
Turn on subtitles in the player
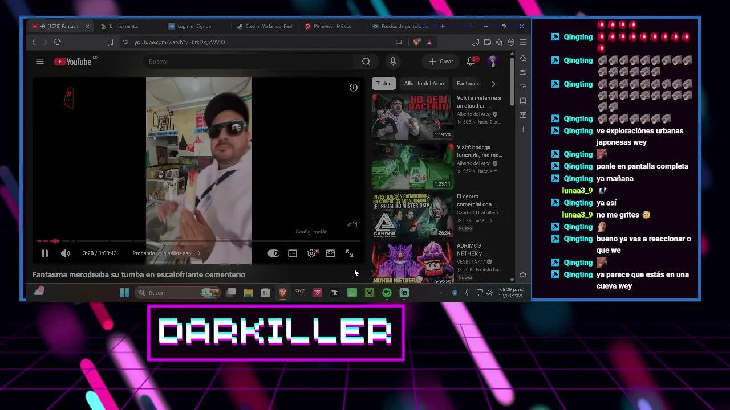click(293, 253)
